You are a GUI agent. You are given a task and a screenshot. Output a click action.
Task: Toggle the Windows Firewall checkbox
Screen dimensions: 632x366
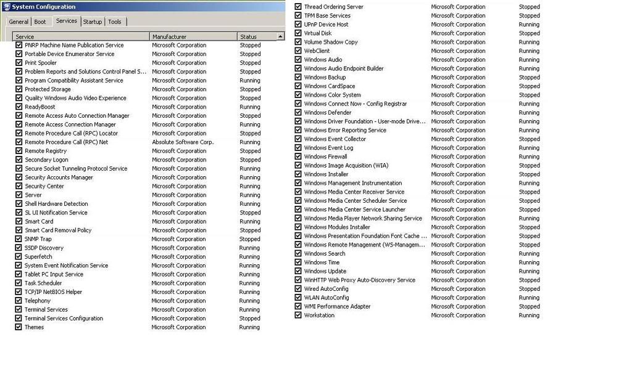point(298,157)
